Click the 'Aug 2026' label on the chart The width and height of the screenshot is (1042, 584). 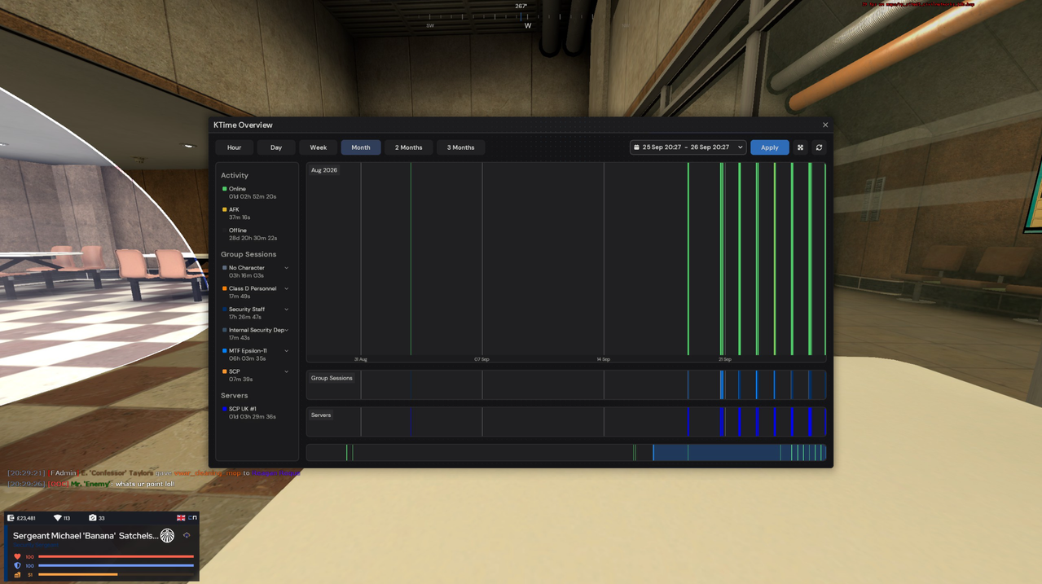pyautogui.click(x=324, y=170)
